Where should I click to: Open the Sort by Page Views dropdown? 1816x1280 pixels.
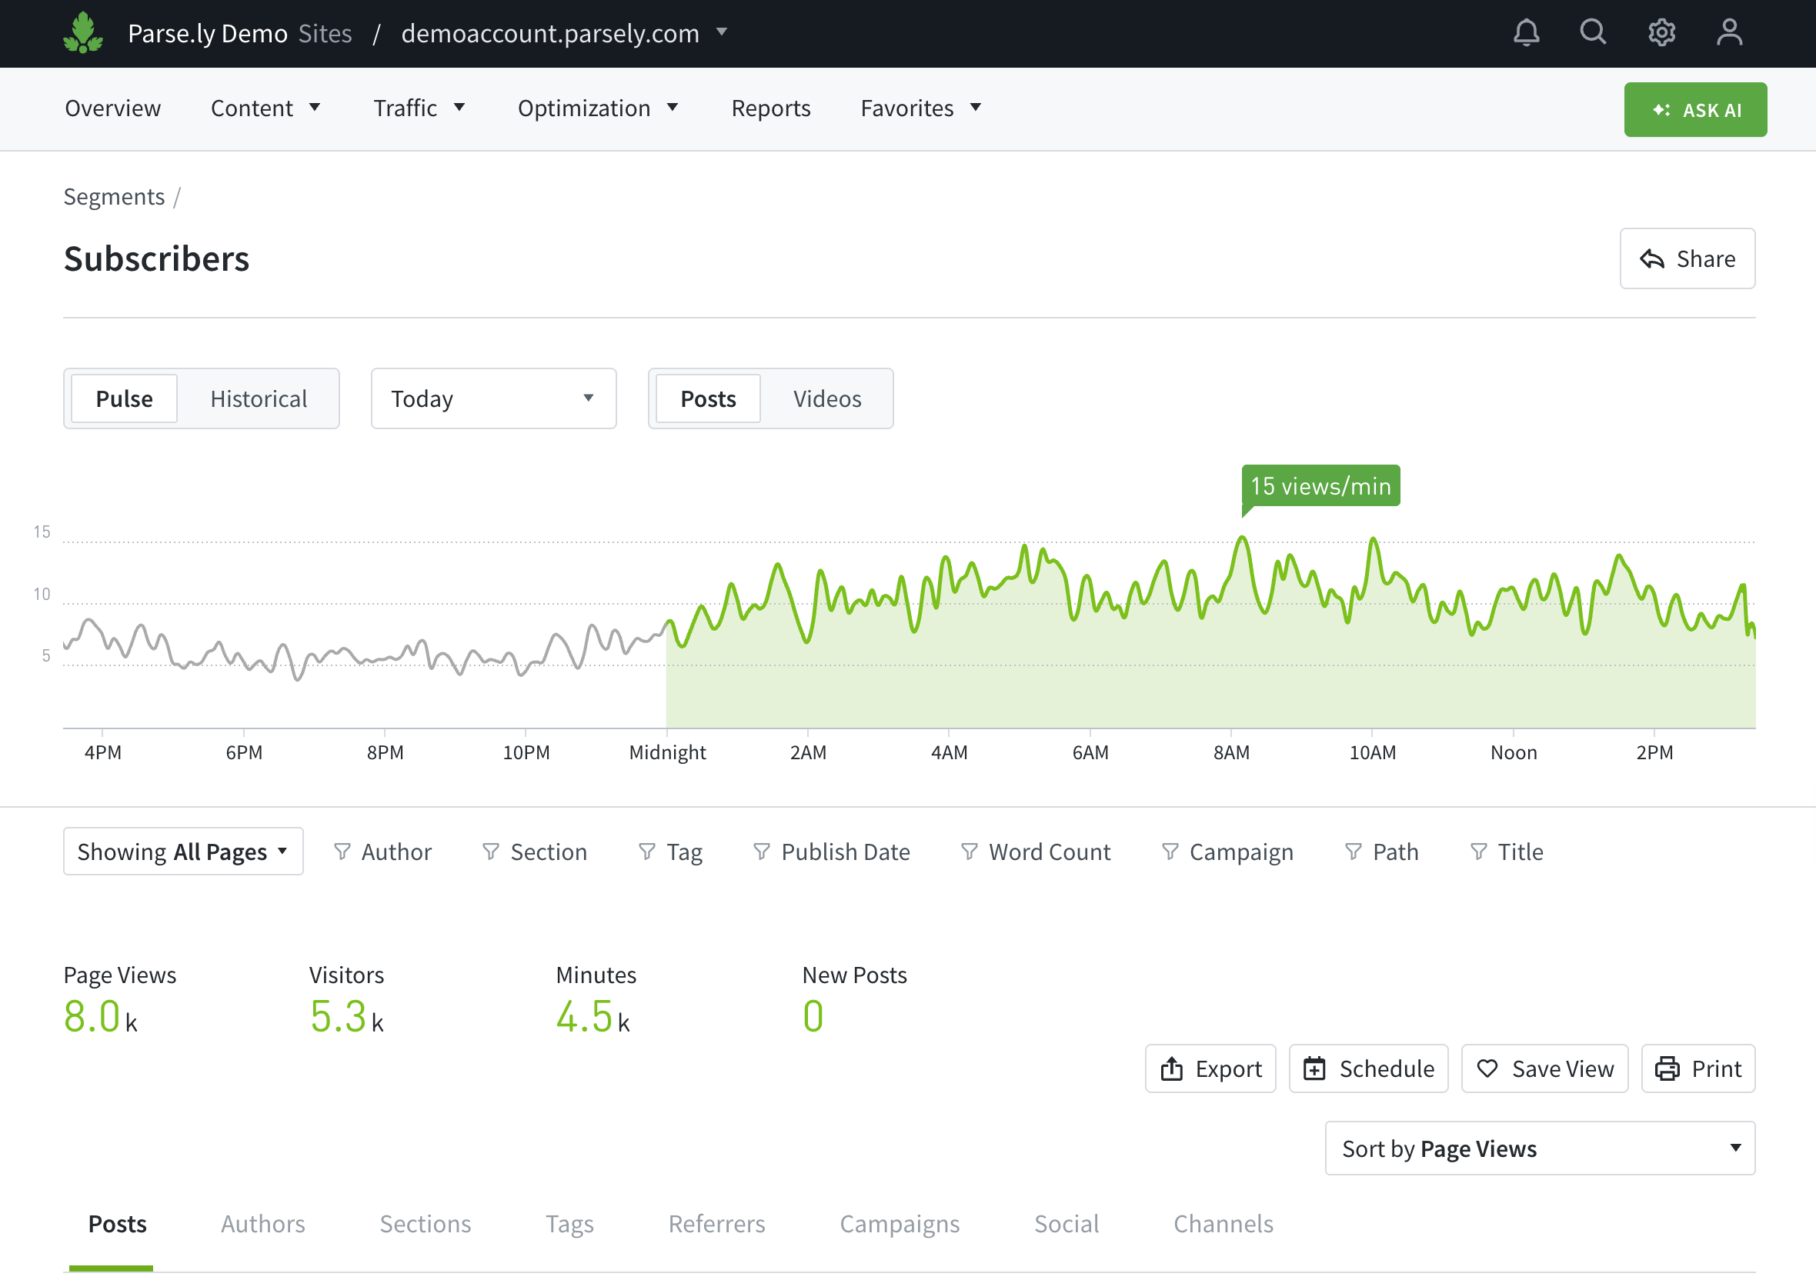1539,1148
